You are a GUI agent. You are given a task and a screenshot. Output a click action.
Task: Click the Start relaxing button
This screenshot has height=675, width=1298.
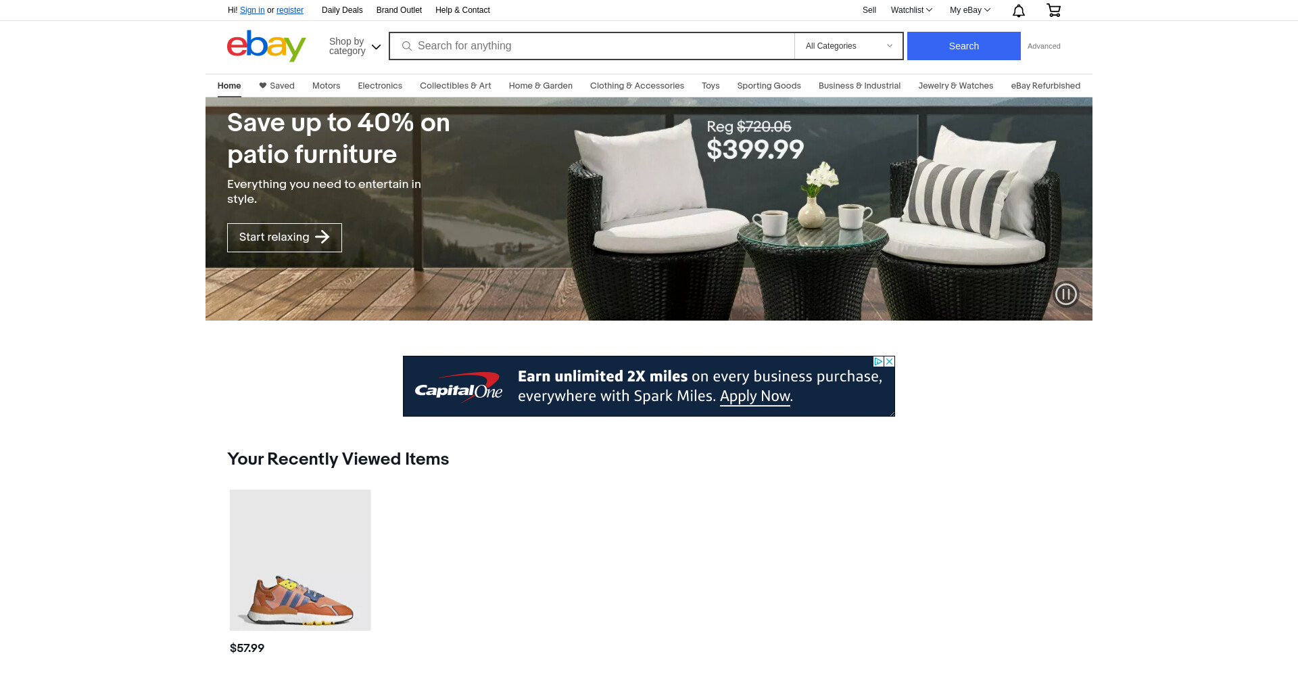click(285, 237)
